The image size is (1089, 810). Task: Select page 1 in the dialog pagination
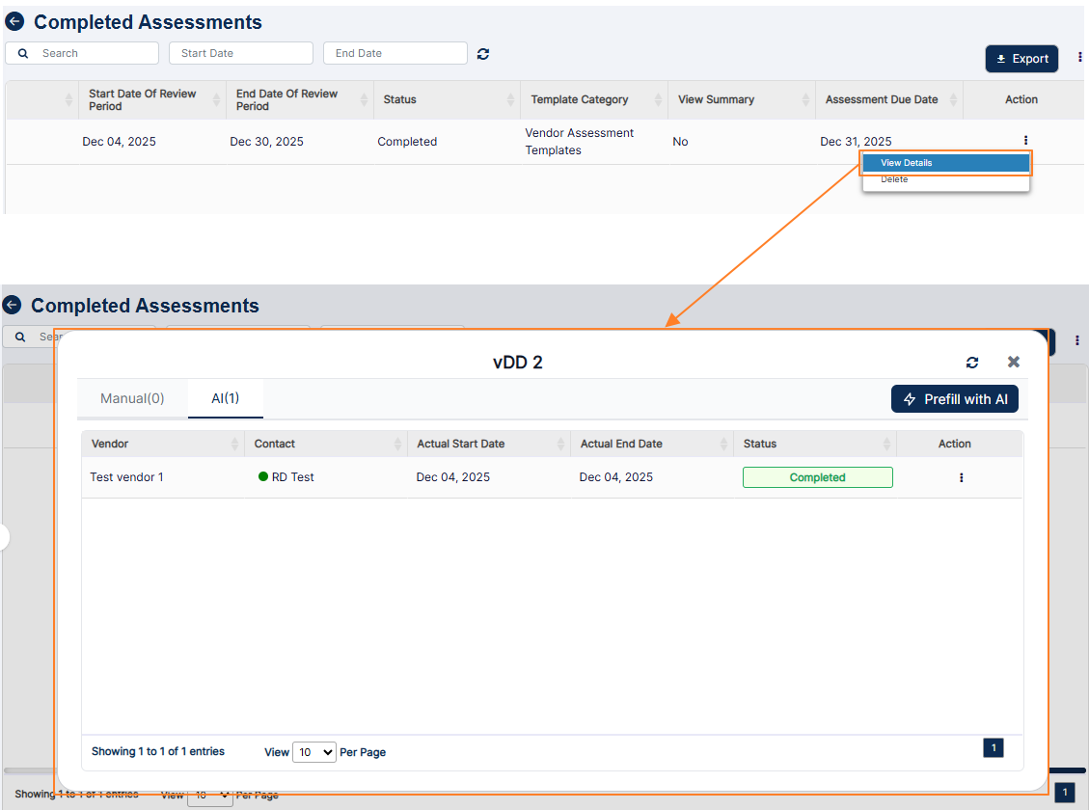pyautogui.click(x=993, y=747)
